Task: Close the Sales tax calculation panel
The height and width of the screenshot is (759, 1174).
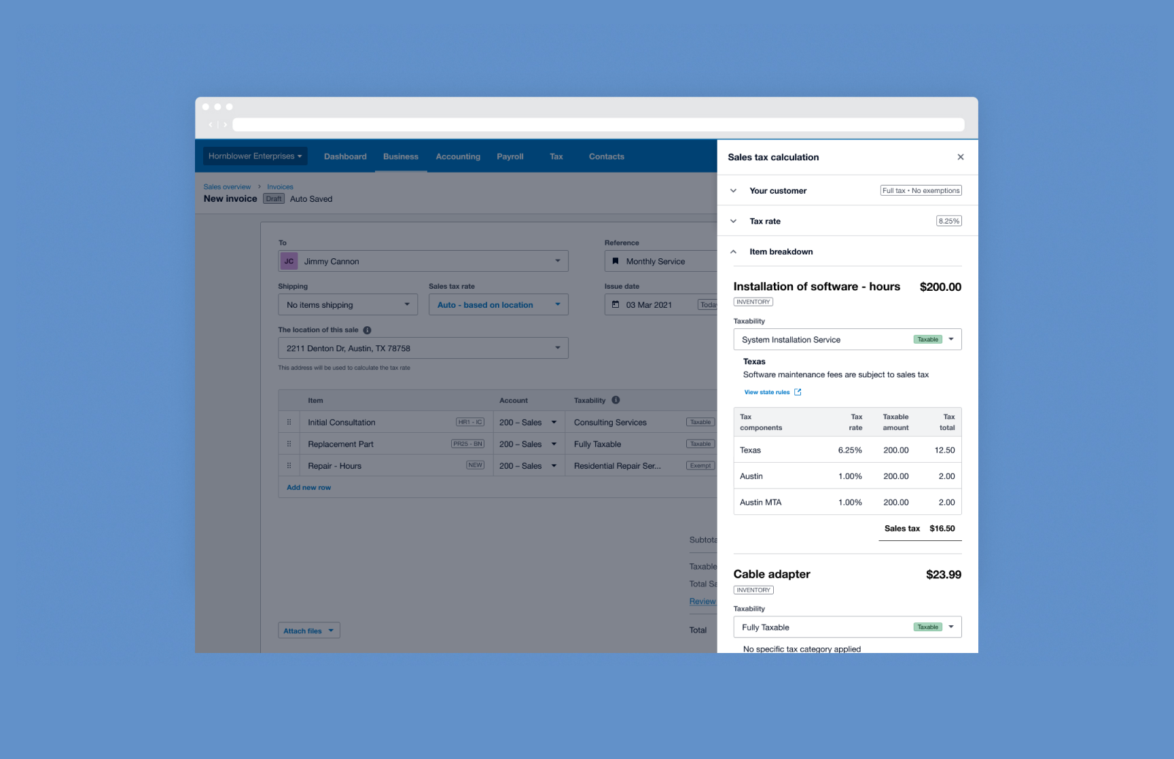Action: [x=960, y=157]
